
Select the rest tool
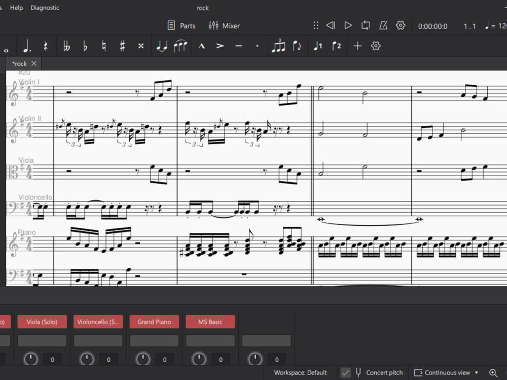(x=46, y=46)
